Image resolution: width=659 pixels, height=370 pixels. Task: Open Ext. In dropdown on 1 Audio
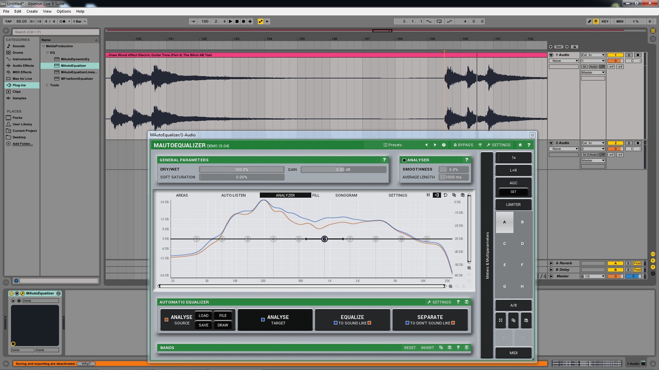(593, 55)
